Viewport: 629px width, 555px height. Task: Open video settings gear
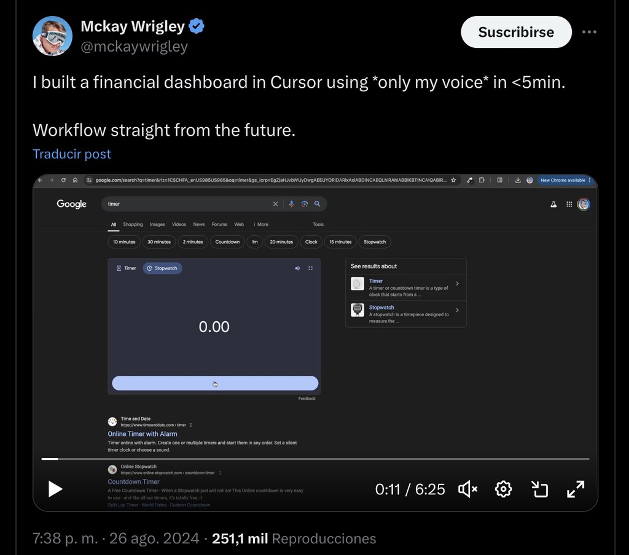point(504,489)
